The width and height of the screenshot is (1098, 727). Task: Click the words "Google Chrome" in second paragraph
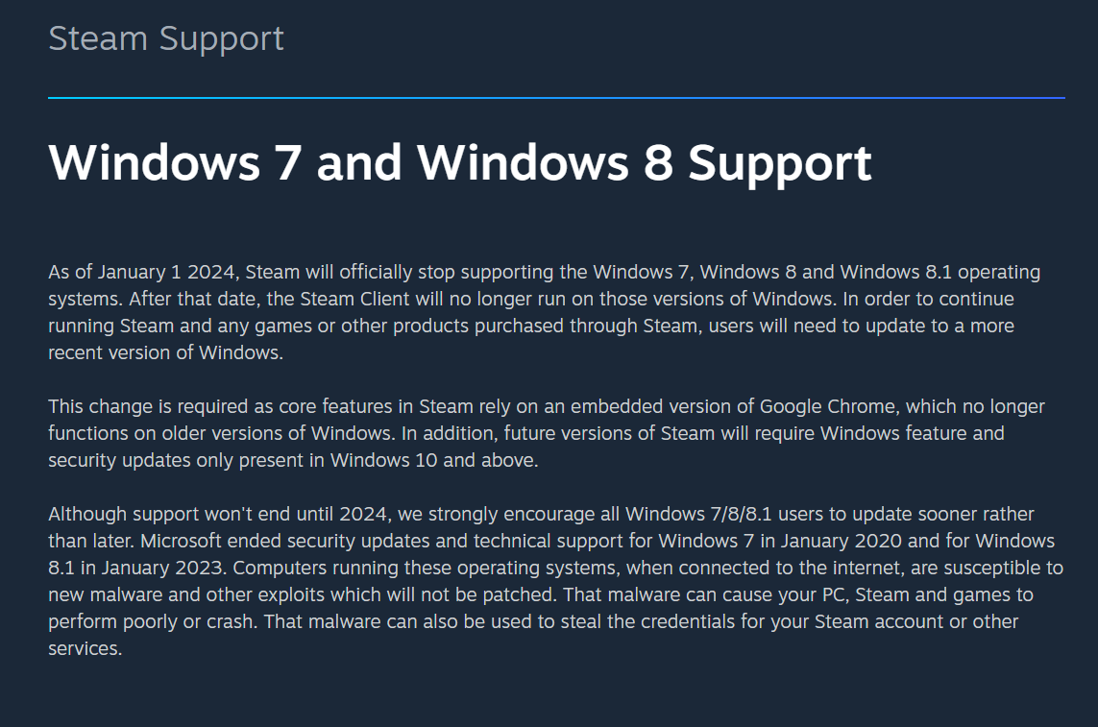tap(828, 407)
